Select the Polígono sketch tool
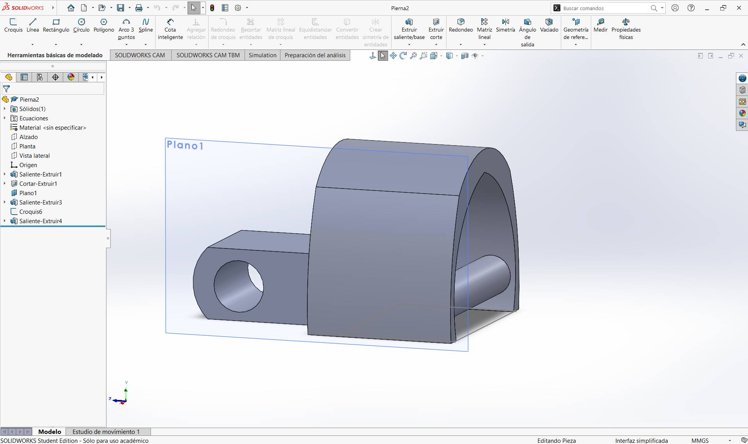Screen dimensions: 748x444 [x=104, y=25]
